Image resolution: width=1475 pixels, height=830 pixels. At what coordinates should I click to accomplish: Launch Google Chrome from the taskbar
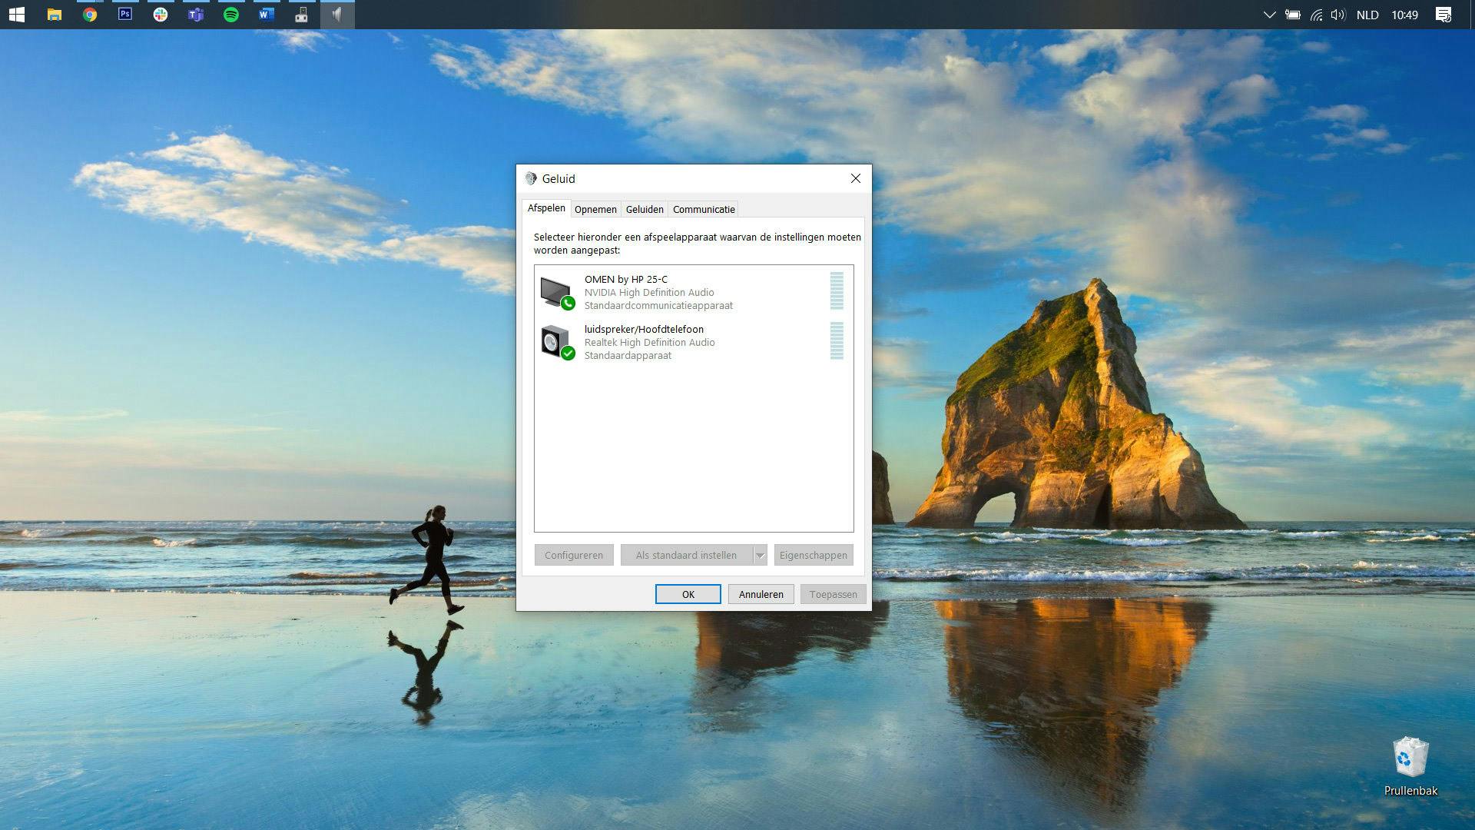(91, 14)
